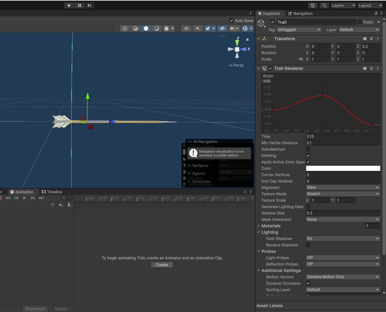Click the Time value field
Viewport: 386px width, 312px height.
(x=343, y=136)
